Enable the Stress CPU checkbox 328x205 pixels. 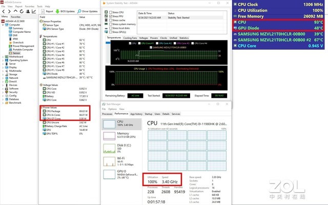coord(111,12)
